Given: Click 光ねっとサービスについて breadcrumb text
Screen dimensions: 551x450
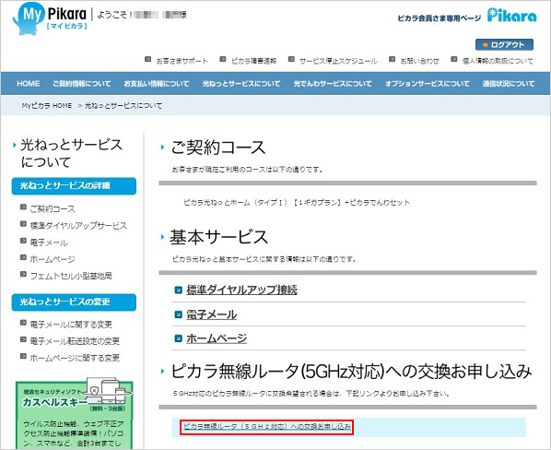Looking at the screenshot, I should coord(123,105).
